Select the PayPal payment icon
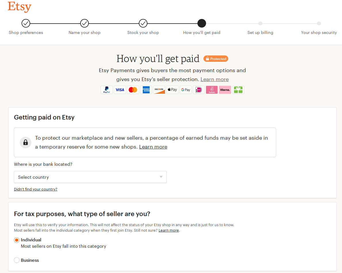The height and width of the screenshot is (273, 342). click(x=107, y=90)
